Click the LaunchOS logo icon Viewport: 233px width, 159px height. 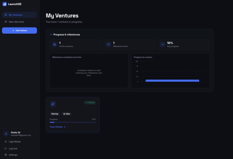tap(5, 4)
